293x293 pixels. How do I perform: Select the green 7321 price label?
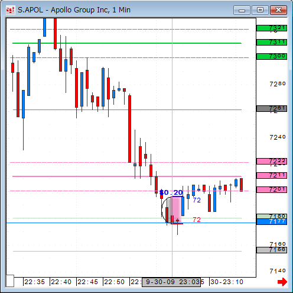coord(272,28)
